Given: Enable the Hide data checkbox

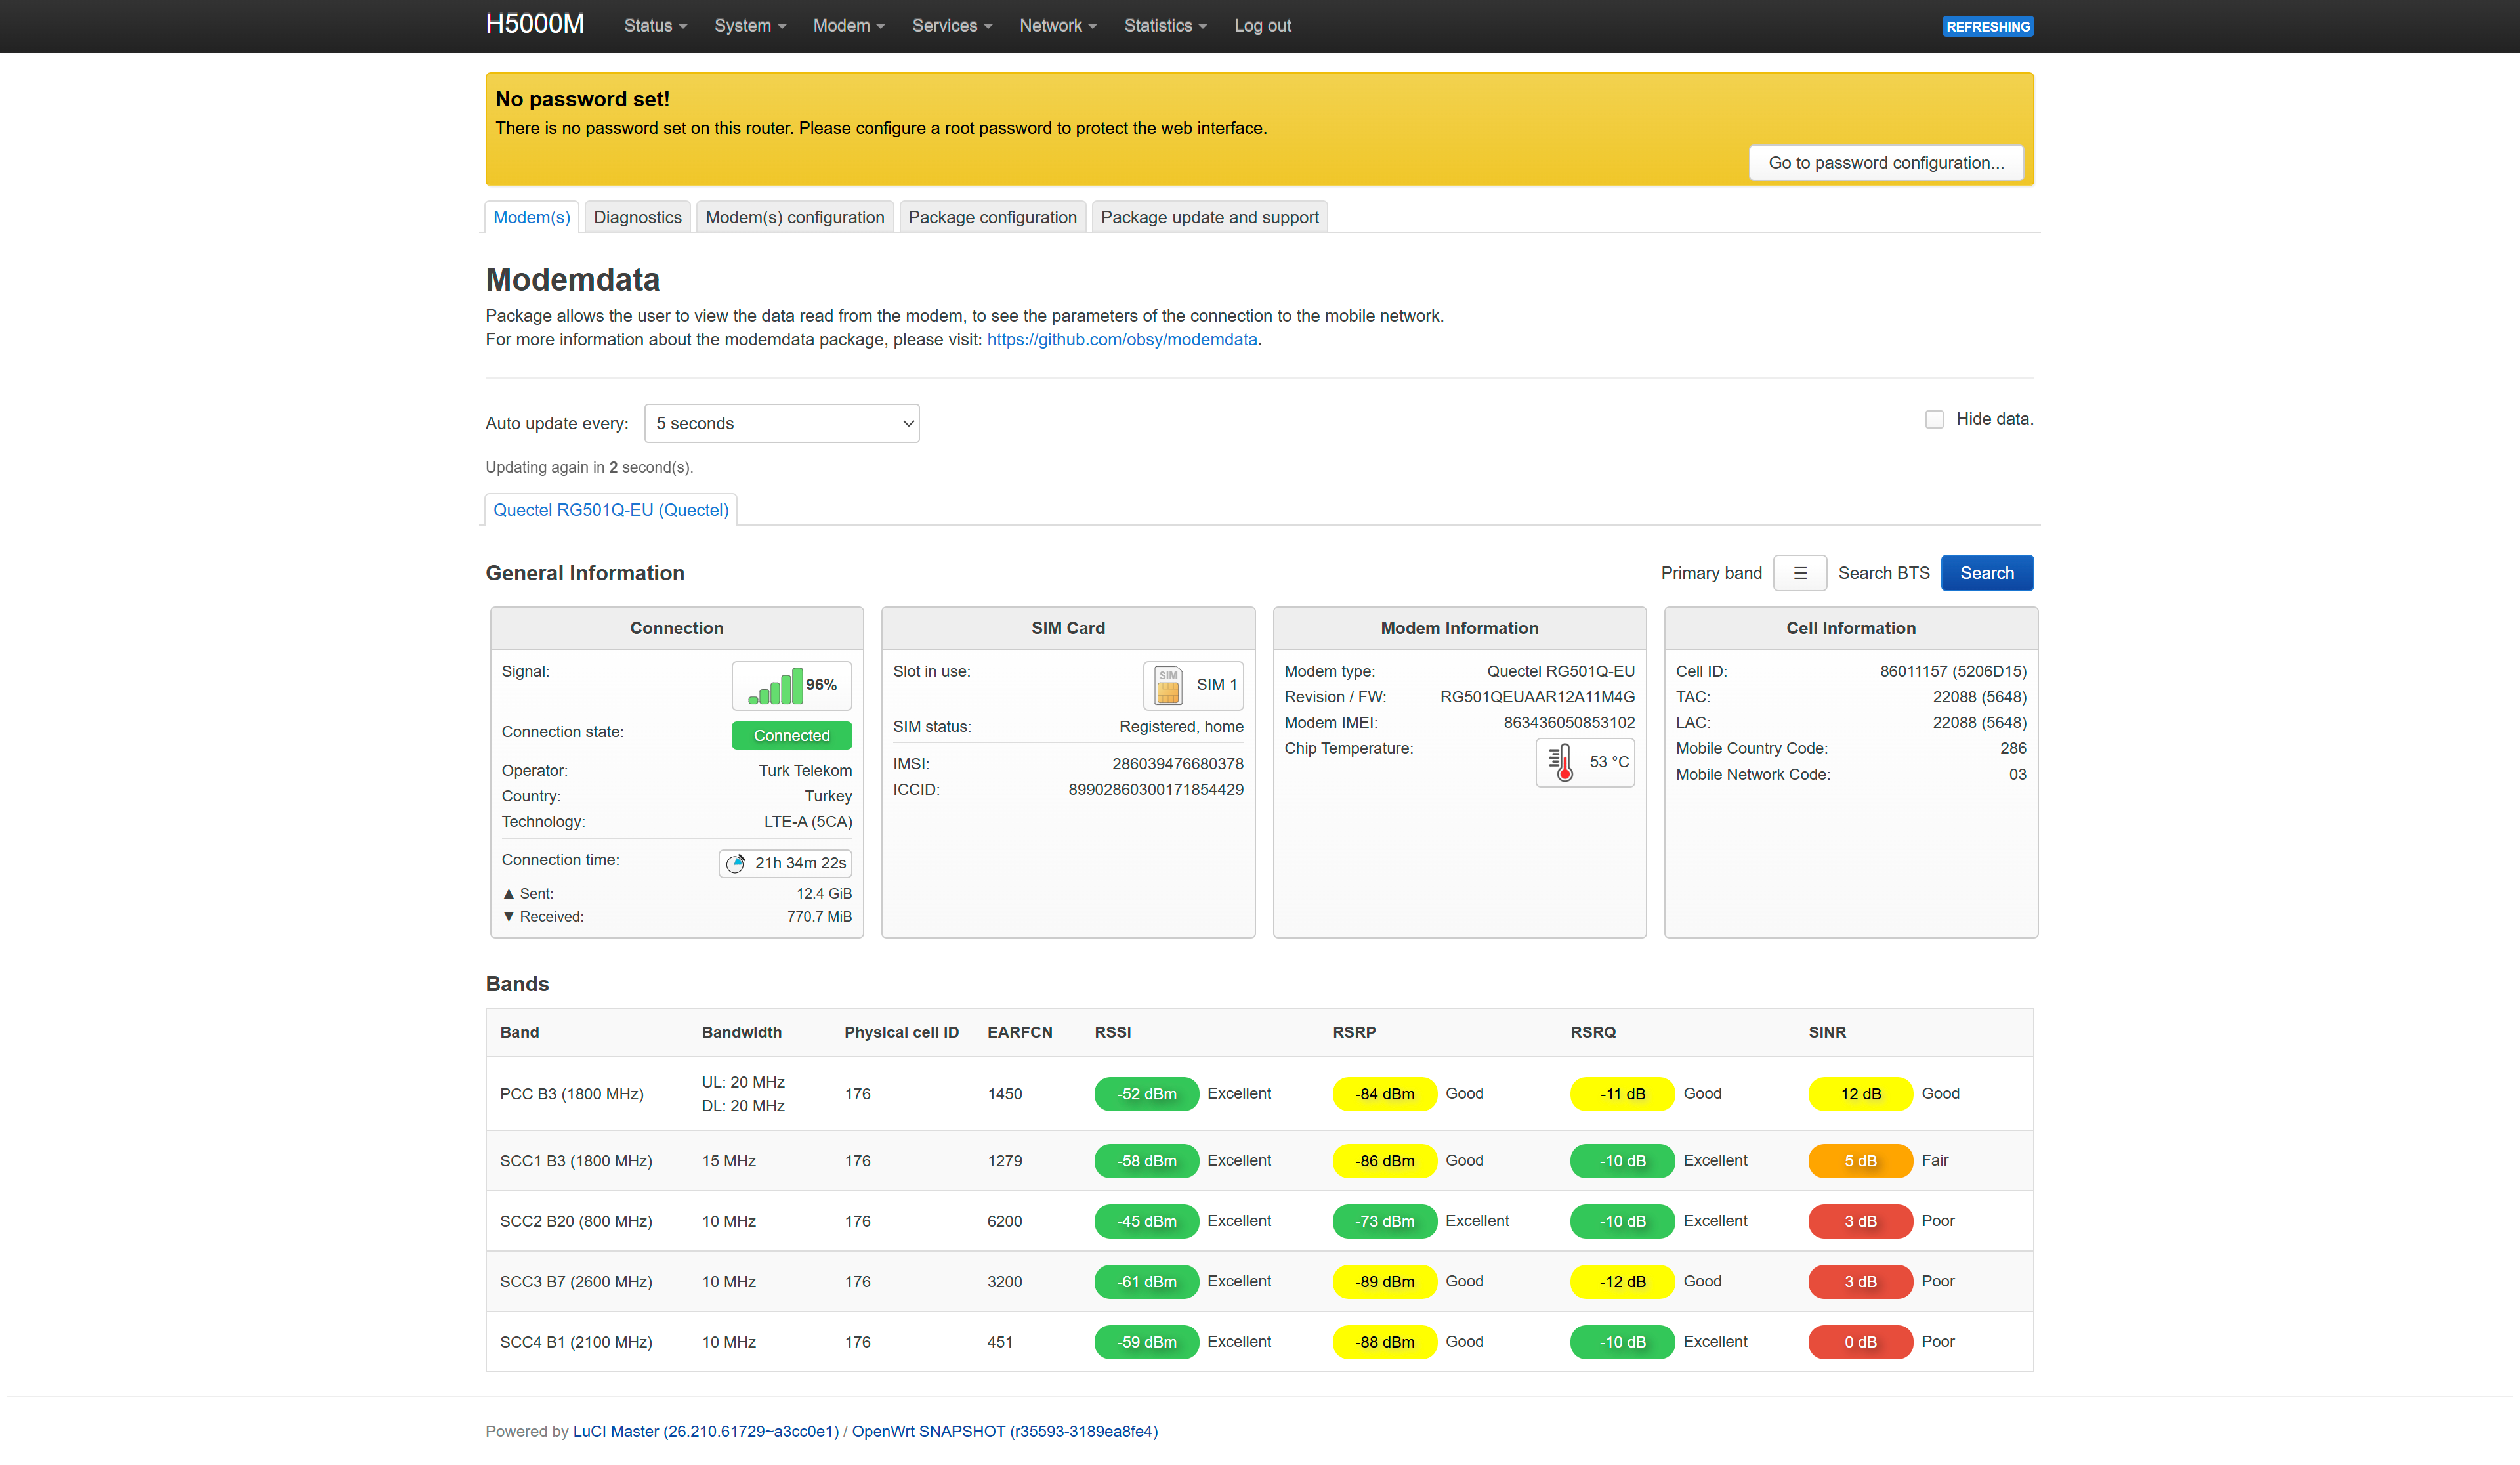Looking at the screenshot, I should click(x=1934, y=420).
